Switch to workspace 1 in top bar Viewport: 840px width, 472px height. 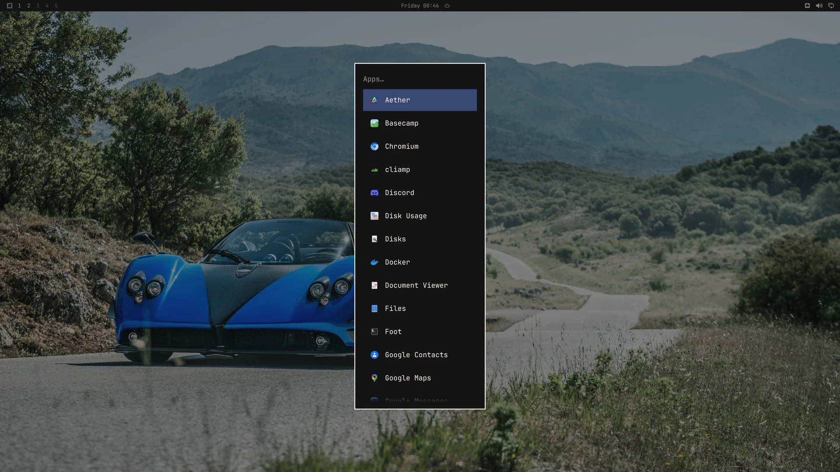19,6
